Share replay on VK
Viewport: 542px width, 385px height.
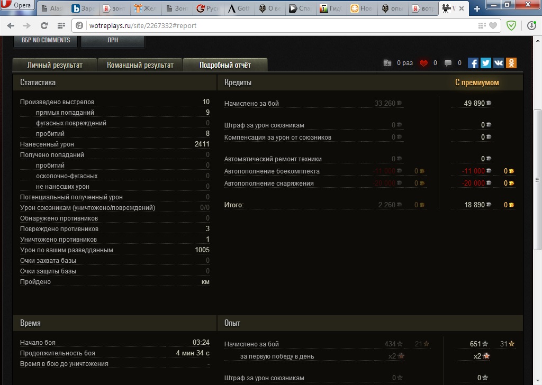pyautogui.click(x=499, y=63)
